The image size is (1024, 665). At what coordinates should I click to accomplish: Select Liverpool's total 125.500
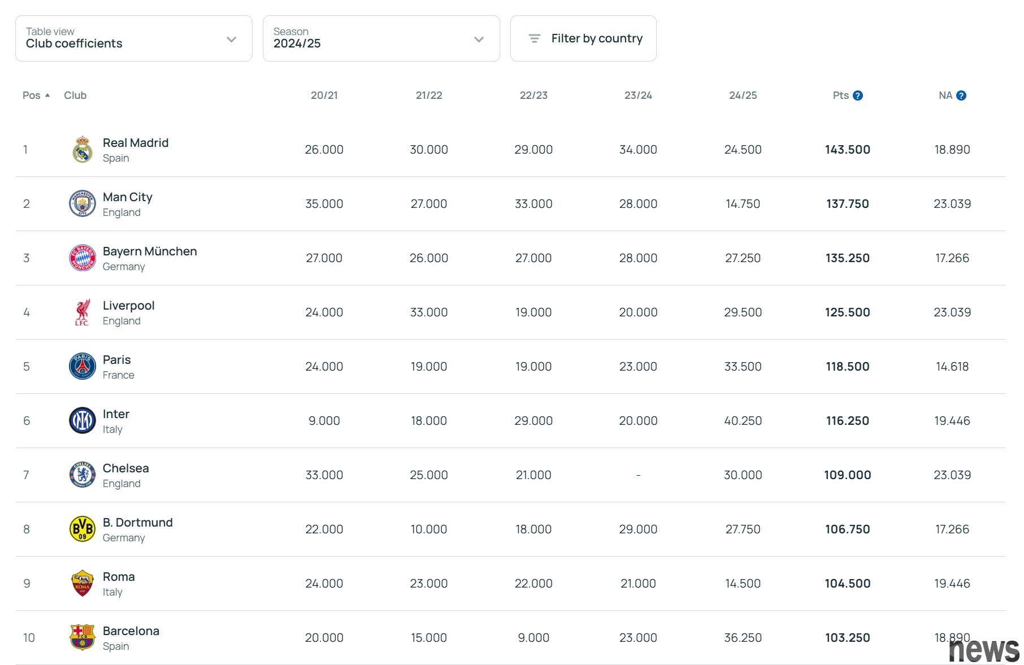(848, 312)
